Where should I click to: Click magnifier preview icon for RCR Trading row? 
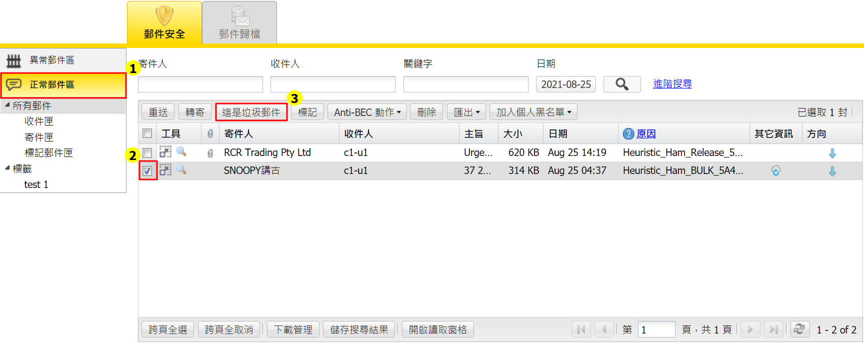coord(181,152)
